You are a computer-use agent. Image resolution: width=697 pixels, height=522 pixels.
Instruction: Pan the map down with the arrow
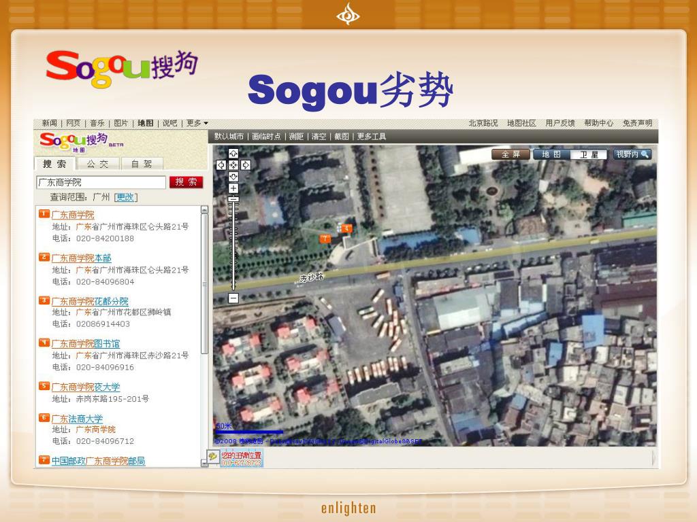(233, 177)
